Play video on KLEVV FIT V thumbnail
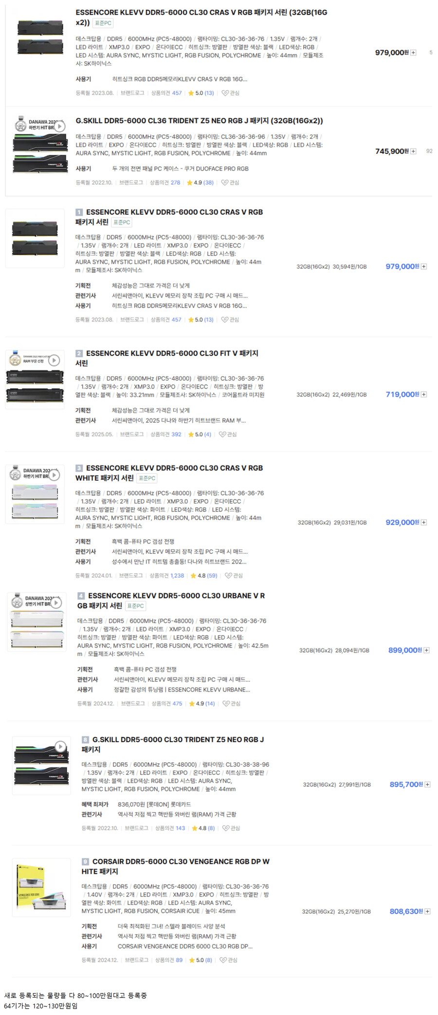Image resolution: width=438 pixels, height=1015 pixels. pyautogui.click(x=54, y=360)
